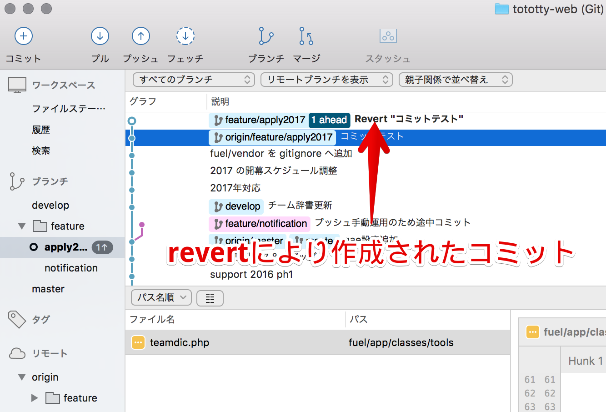Open the すべてのブランチ dropdown
606x412 pixels.
(x=194, y=80)
